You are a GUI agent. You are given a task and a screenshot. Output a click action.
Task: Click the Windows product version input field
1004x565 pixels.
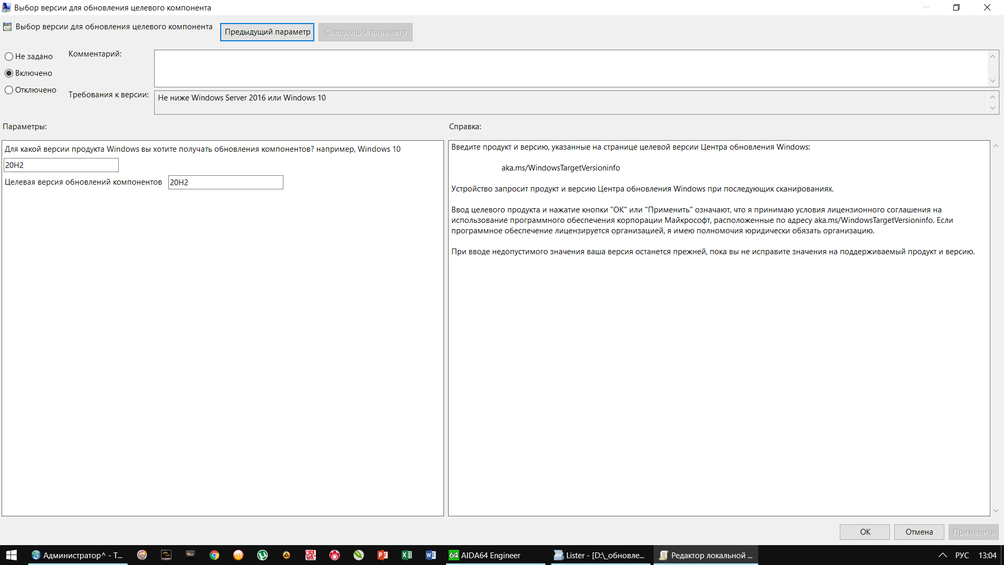61,165
